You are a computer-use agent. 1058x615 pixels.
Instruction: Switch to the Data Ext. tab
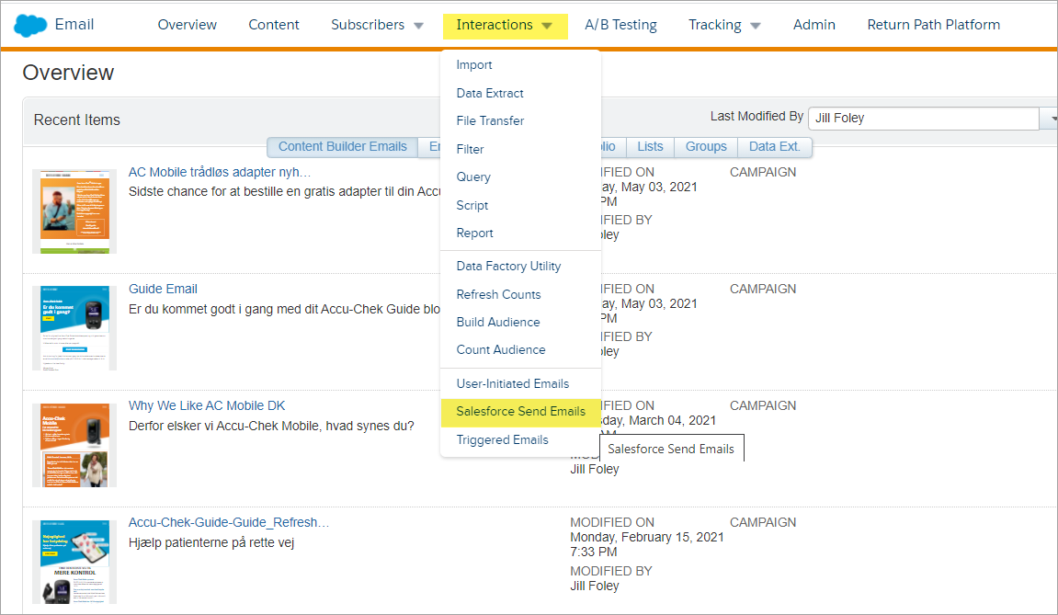point(774,146)
